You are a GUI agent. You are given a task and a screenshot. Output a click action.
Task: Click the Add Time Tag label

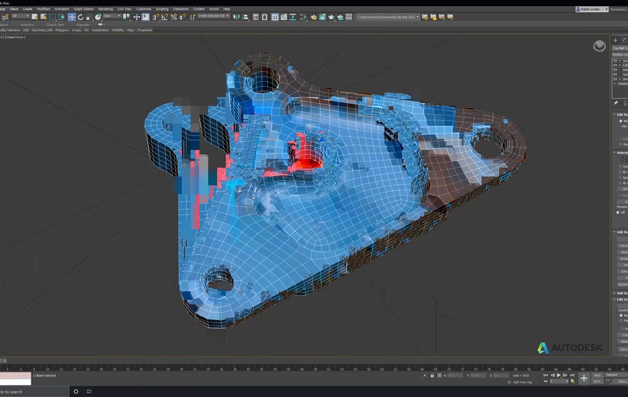coord(522,382)
